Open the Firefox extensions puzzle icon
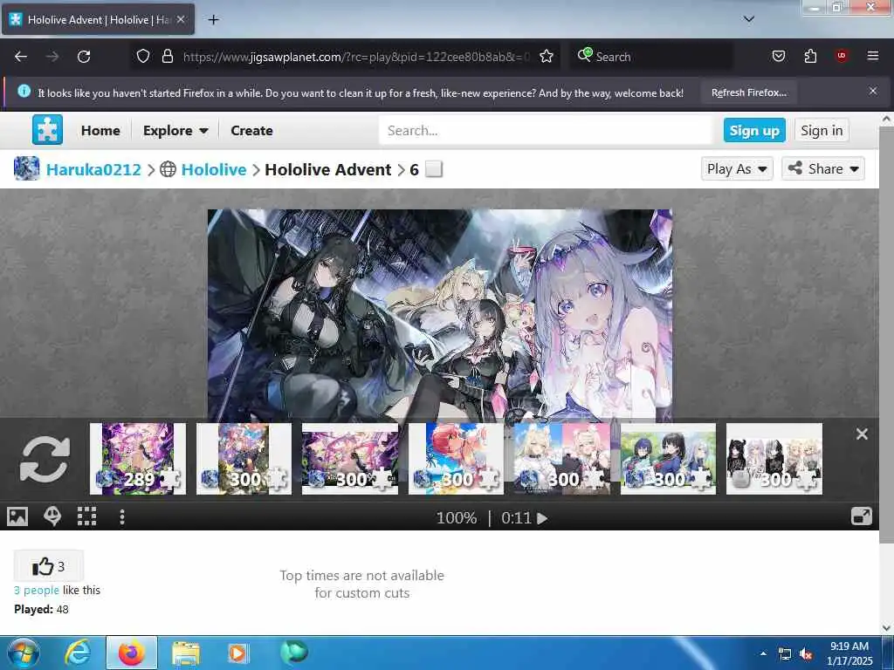Screen dimensions: 894x670 810,57
